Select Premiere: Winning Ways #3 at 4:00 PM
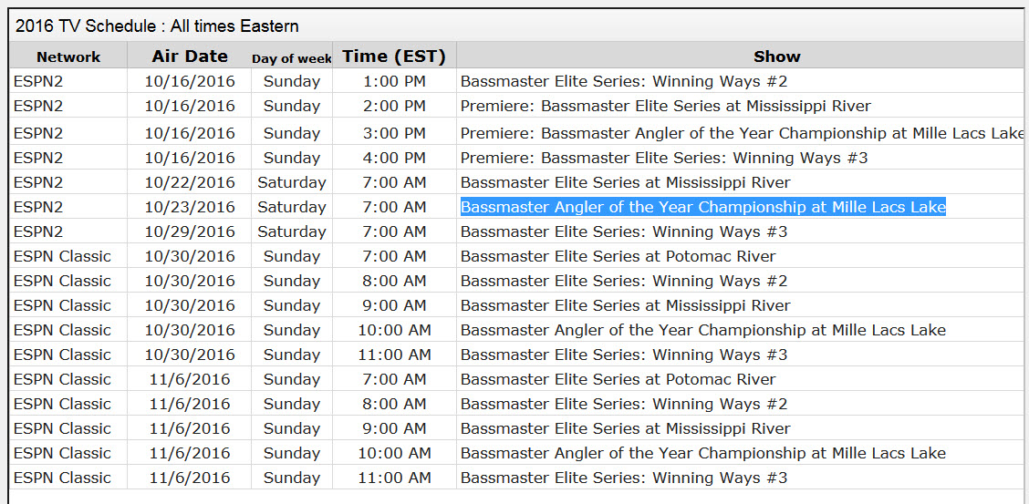The height and width of the screenshot is (504, 1029). coord(664,158)
